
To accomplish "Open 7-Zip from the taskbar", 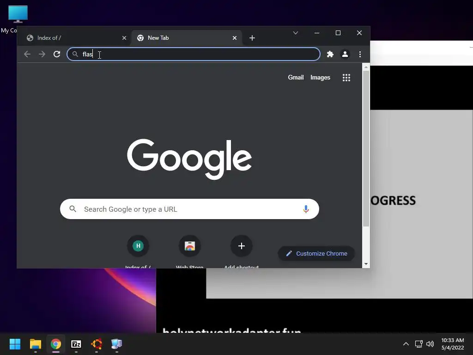I will 76,344.
